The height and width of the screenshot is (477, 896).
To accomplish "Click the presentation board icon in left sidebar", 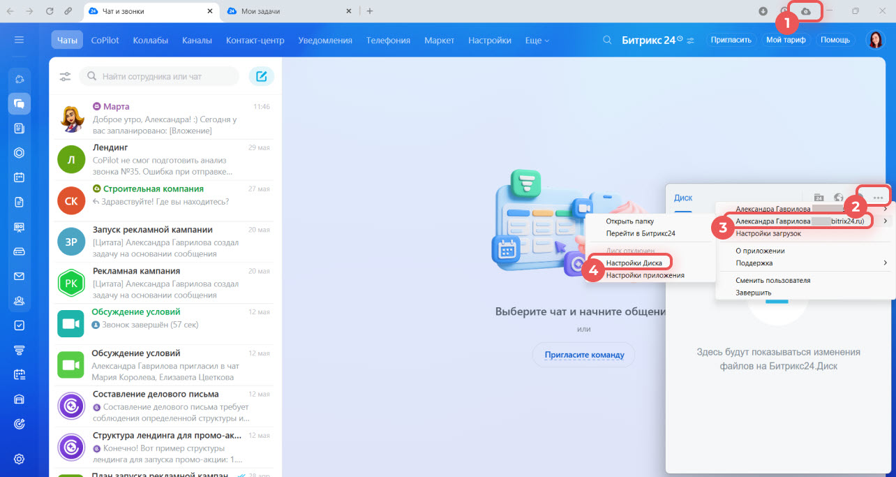I will coord(20,227).
